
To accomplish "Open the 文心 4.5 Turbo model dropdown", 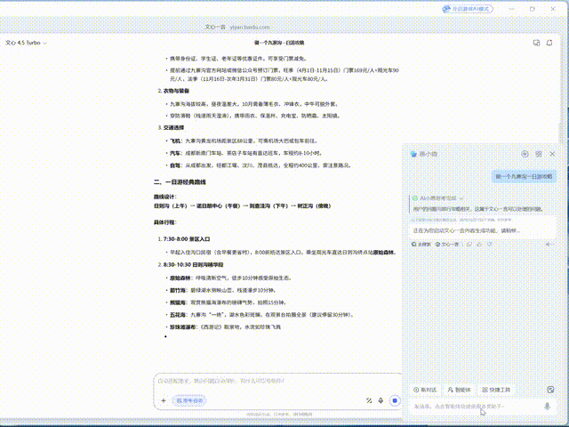I will pyautogui.click(x=27, y=43).
